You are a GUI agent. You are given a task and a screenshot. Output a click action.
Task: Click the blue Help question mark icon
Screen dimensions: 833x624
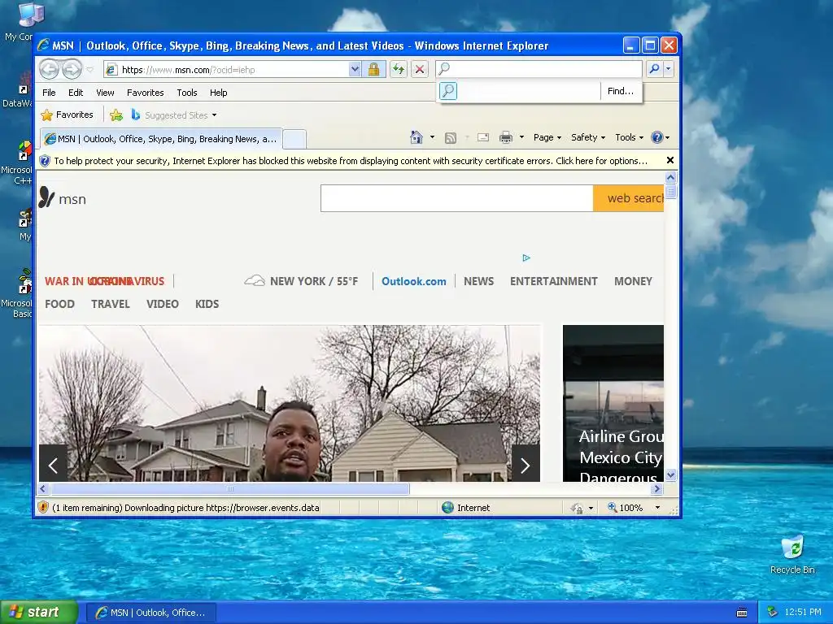pyautogui.click(x=657, y=137)
